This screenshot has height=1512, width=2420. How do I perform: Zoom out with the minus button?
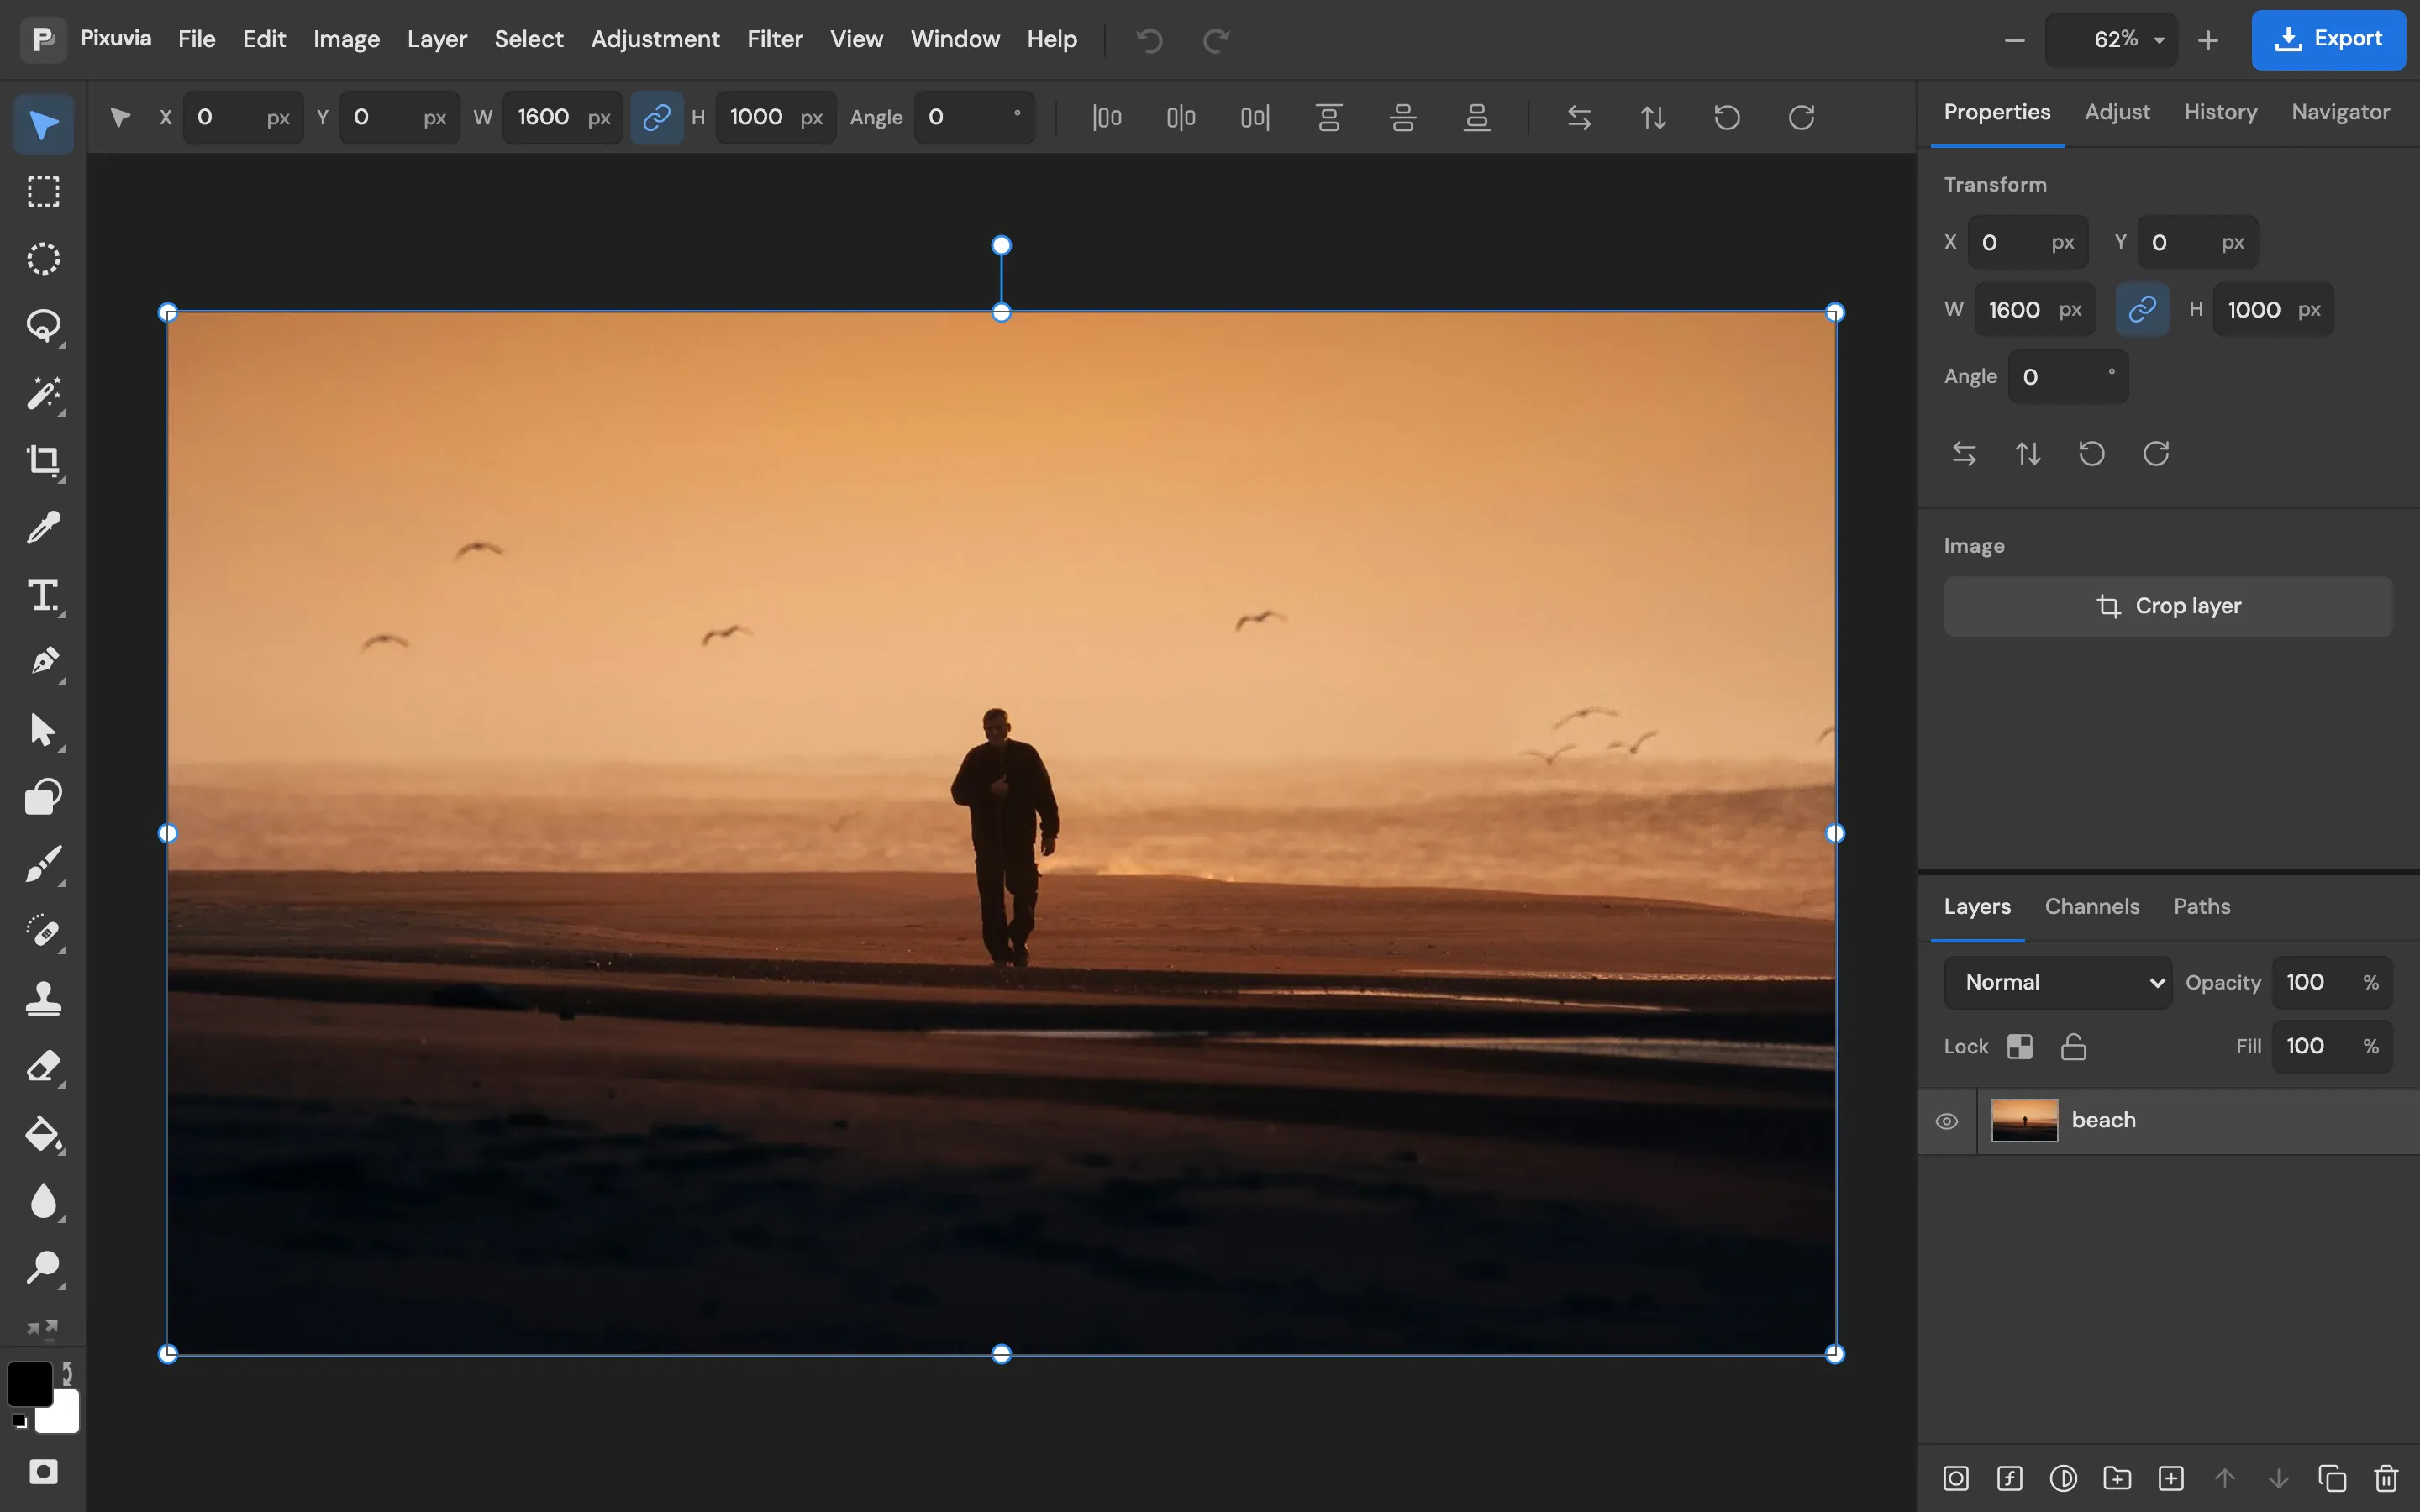2015,40
